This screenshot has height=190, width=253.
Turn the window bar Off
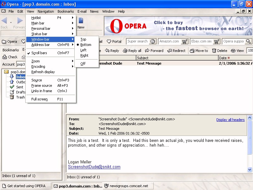(87, 64)
